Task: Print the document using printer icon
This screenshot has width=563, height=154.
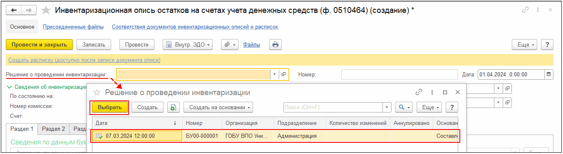Action: (x=275, y=44)
